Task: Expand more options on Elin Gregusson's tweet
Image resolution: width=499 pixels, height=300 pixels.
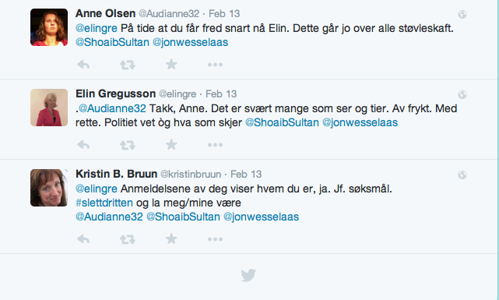Action: 215,145
